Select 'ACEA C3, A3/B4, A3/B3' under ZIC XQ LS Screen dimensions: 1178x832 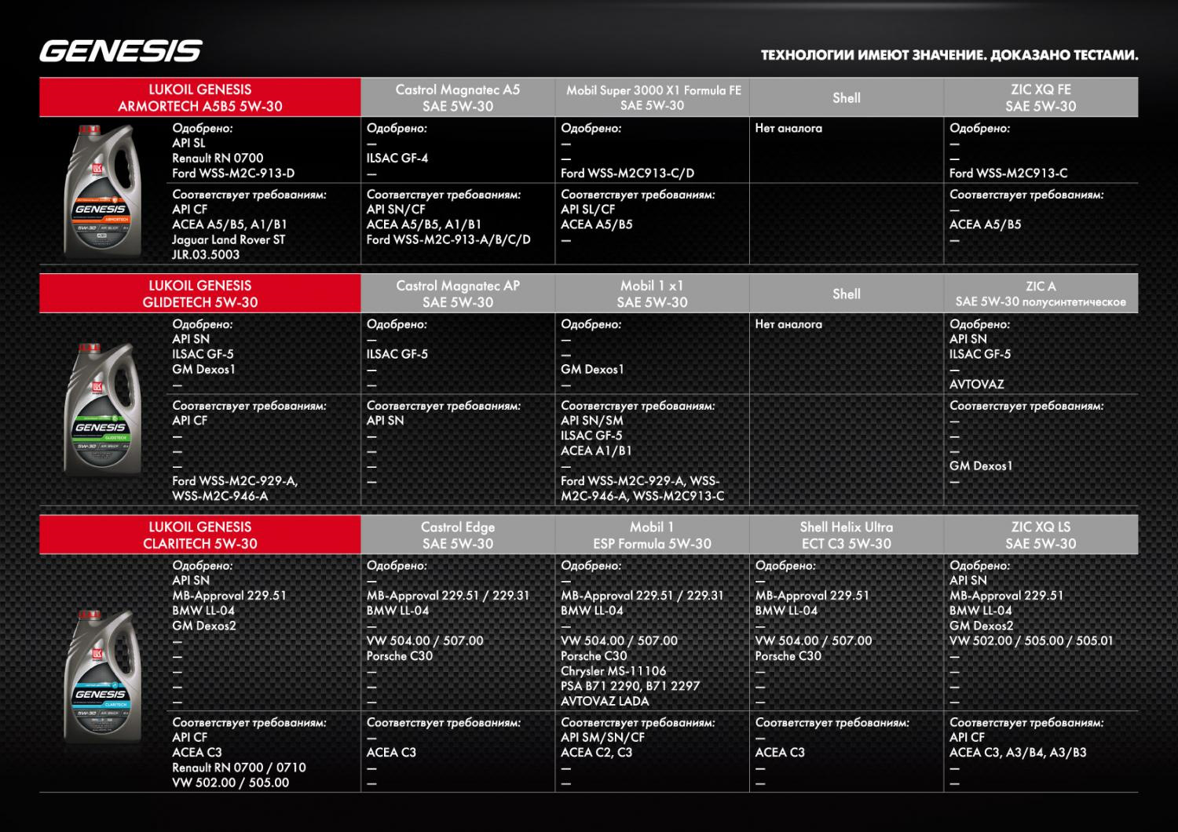click(x=1018, y=752)
